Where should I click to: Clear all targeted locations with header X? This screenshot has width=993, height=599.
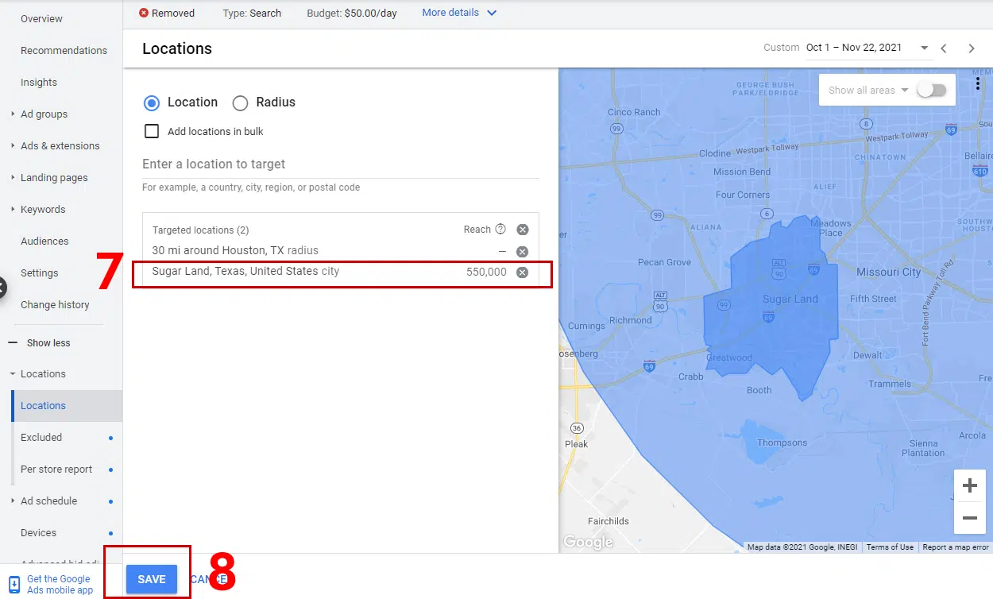(522, 230)
